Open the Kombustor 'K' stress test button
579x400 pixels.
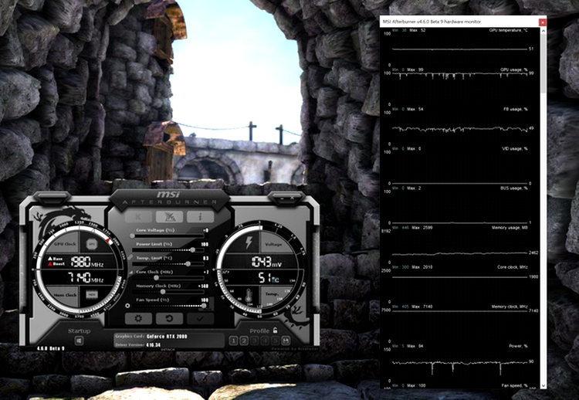[138, 217]
